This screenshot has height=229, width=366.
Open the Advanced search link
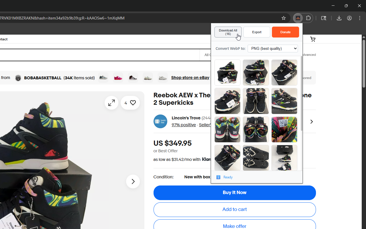(309, 55)
